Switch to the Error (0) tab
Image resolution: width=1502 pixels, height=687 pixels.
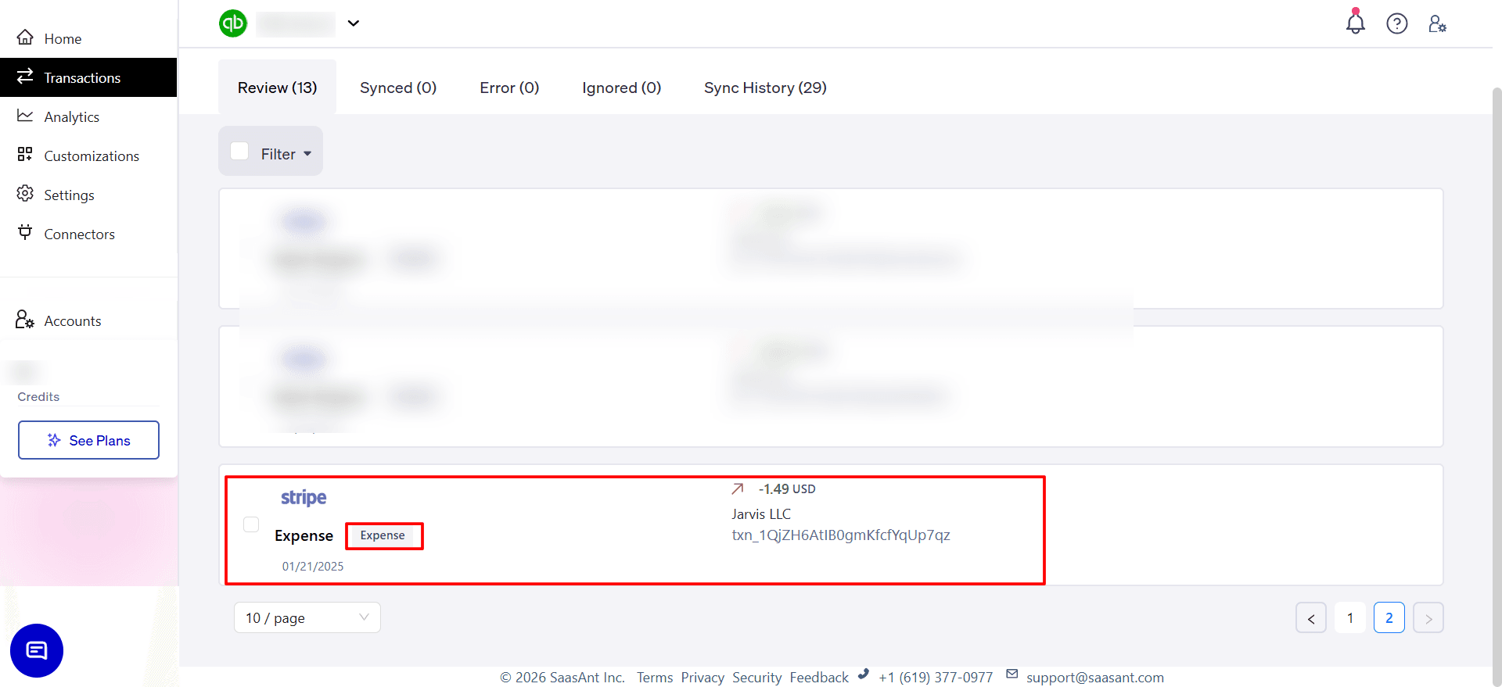[509, 88]
